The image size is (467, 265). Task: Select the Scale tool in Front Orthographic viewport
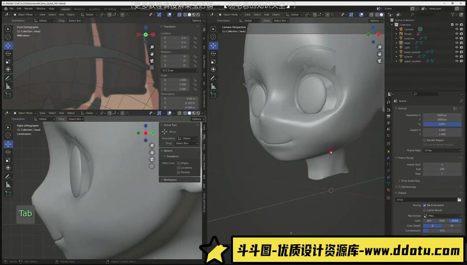pos(8,62)
